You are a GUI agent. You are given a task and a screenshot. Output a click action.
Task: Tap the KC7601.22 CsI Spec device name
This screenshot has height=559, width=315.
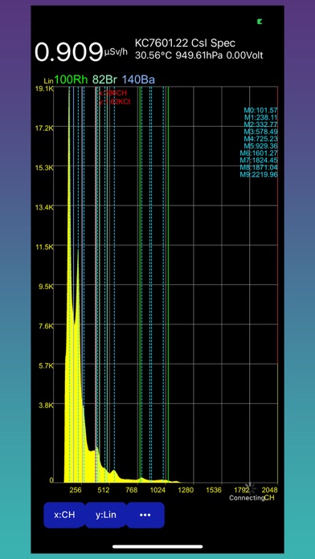coord(185,43)
